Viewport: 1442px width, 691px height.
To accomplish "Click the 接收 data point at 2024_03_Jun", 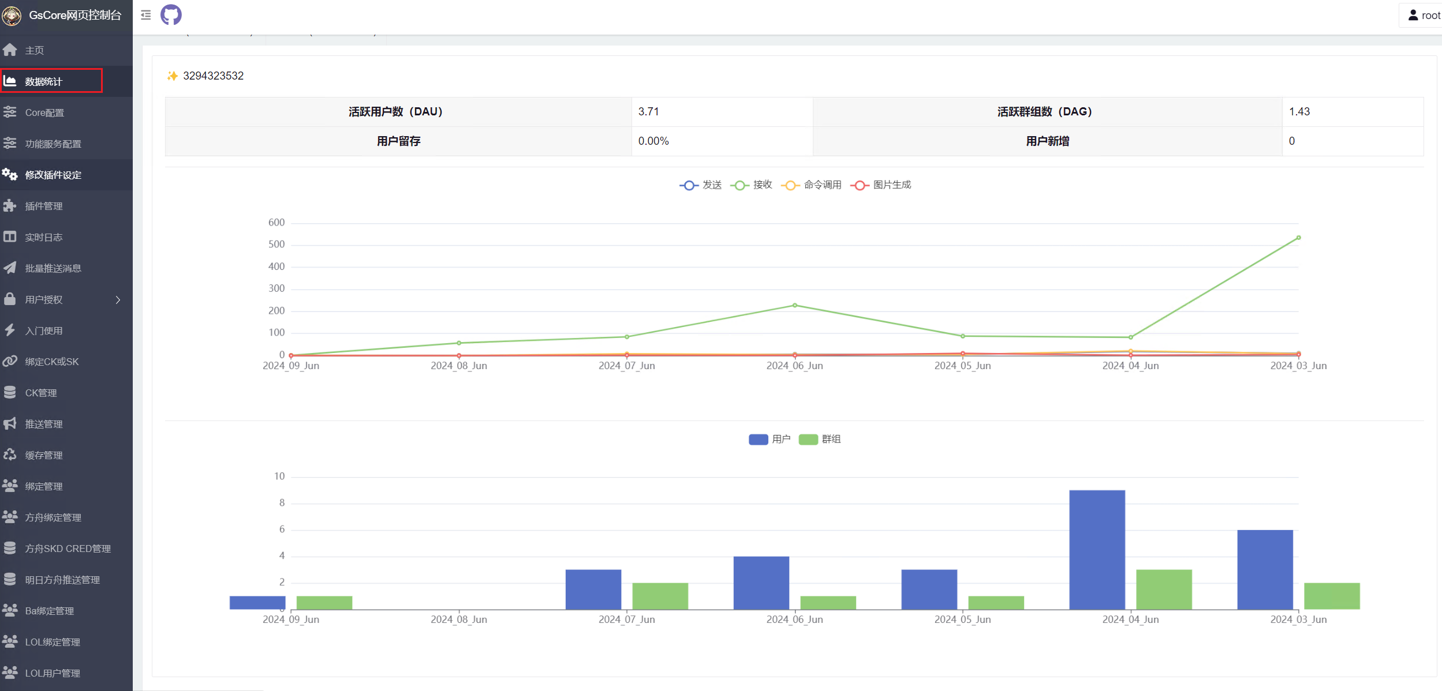I will (x=1298, y=238).
